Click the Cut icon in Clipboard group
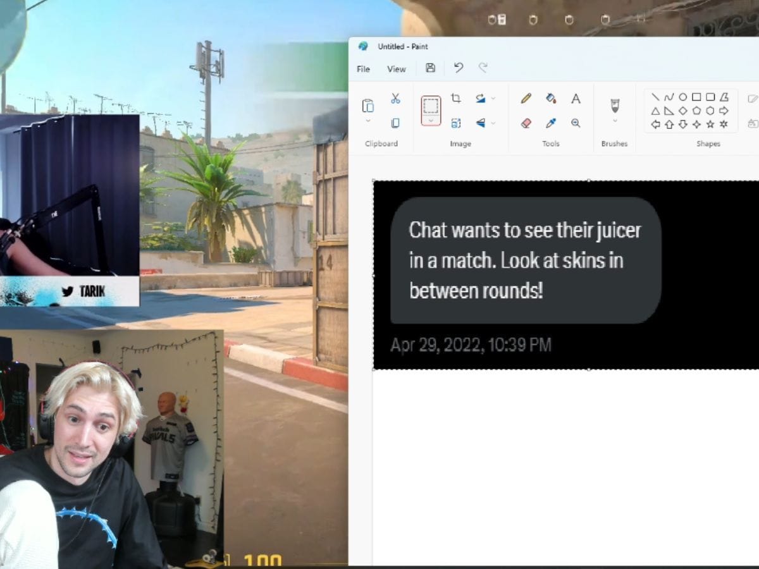 [395, 97]
